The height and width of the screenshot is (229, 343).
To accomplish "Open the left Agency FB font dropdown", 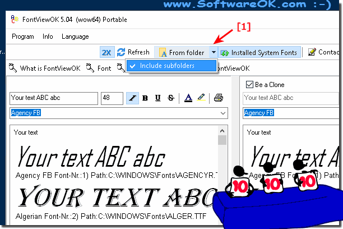I will [223, 113].
